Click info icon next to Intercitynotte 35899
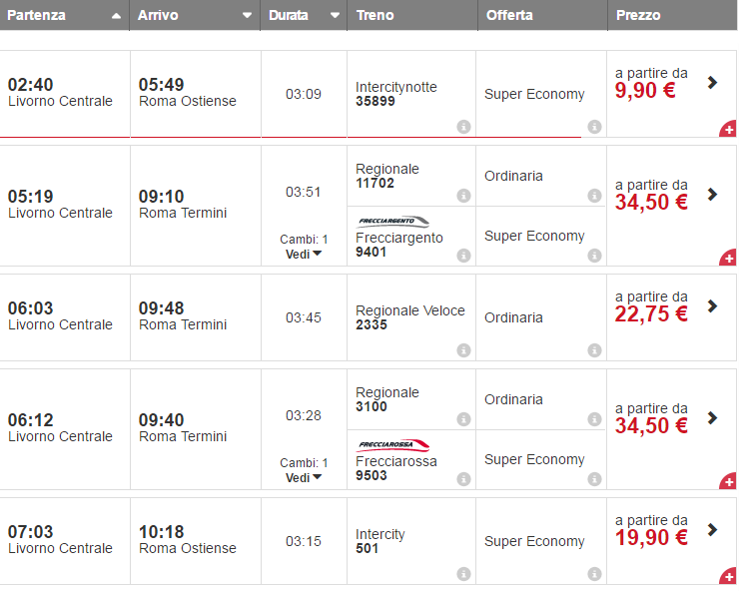747x591 pixels. click(463, 127)
